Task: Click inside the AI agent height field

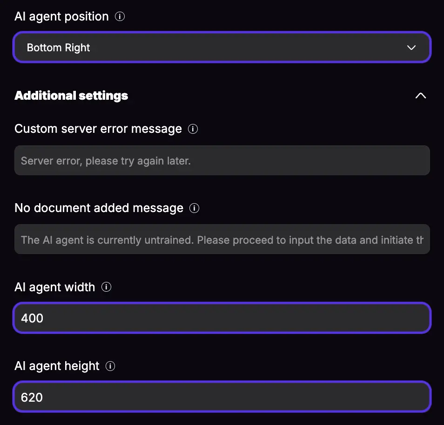Action: pyautogui.click(x=222, y=397)
